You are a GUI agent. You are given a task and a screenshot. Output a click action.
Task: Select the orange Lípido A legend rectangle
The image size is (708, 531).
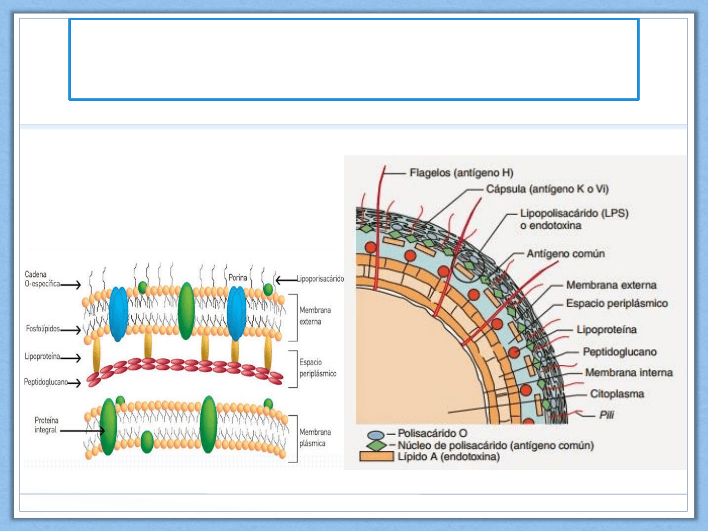[x=377, y=457]
